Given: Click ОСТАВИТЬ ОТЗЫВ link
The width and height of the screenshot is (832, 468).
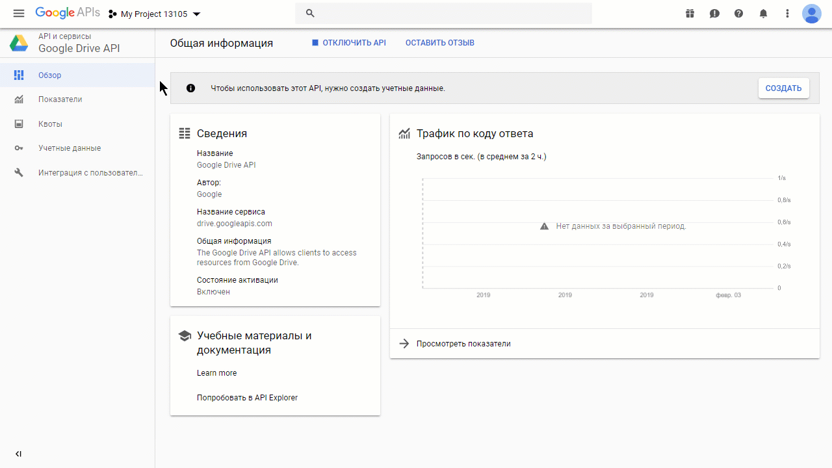Looking at the screenshot, I should pos(440,43).
